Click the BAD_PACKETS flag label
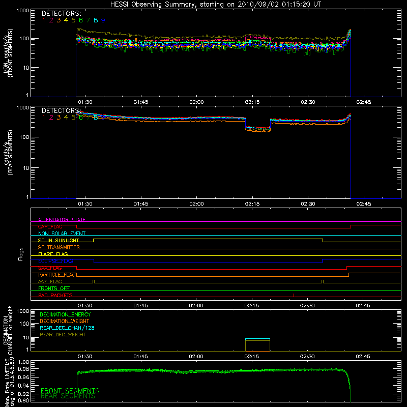Screen dimensions: 407x407 (x=55, y=295)
